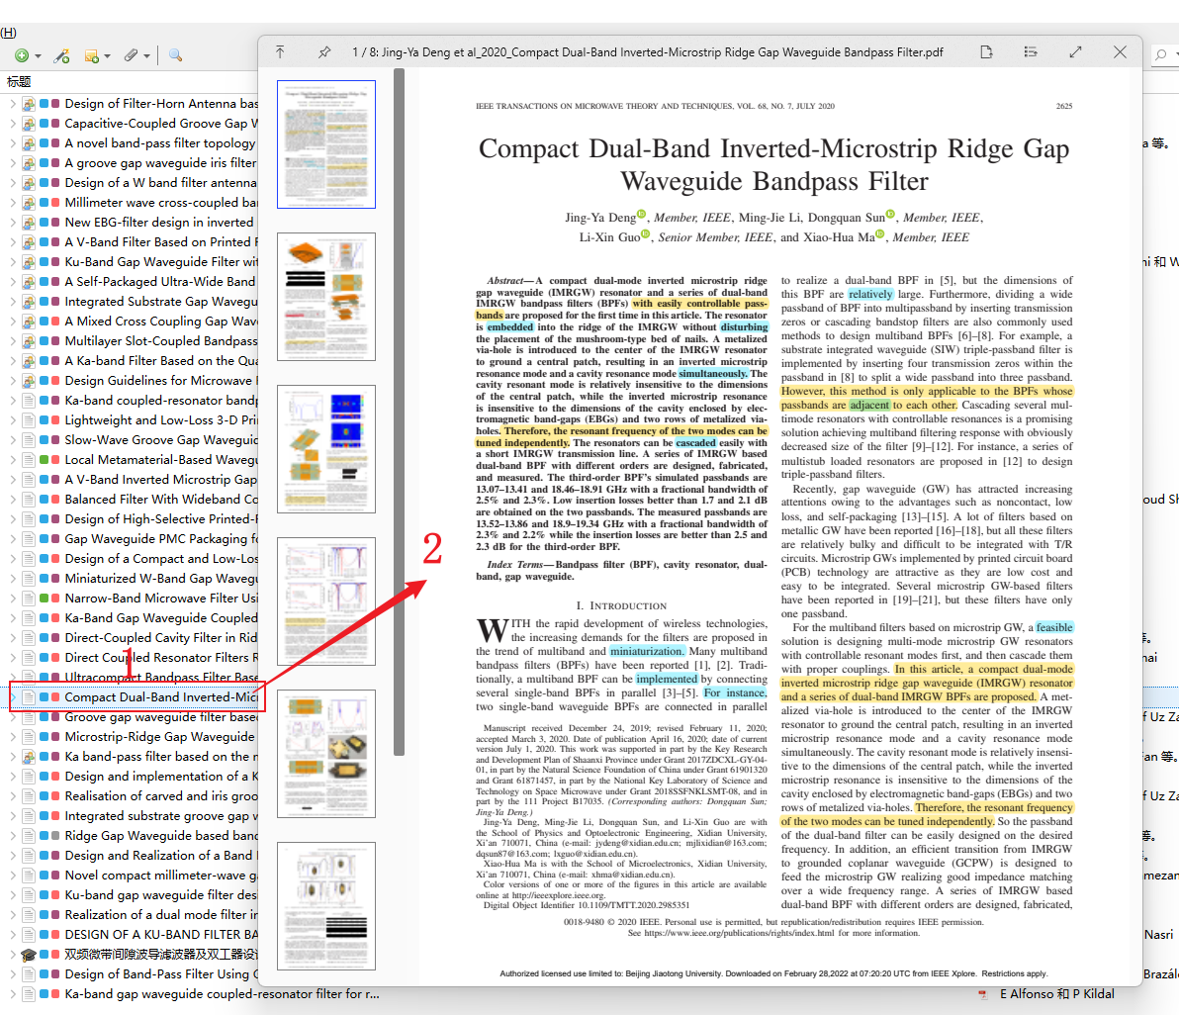Select 'New EBG-filter design in inverted' row
1179x1015 pixels.
point(130,223)
